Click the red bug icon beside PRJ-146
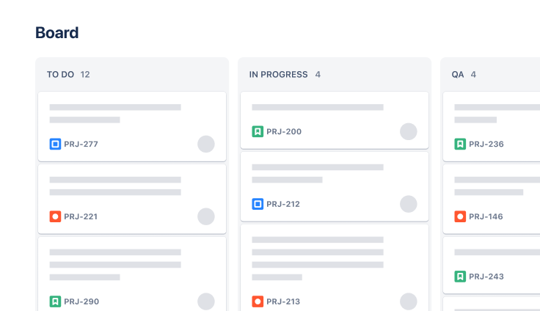Viewport: 540px width, 311px height. 460,216
